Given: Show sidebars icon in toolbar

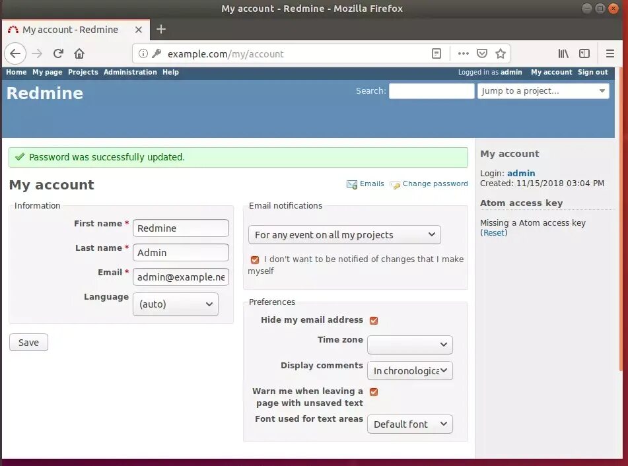Looking at the screenshot, I should pyautogui.click(x=584, y=53).
